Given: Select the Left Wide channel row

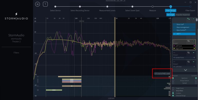Looking at the screenshot, I should click(184, 67).
